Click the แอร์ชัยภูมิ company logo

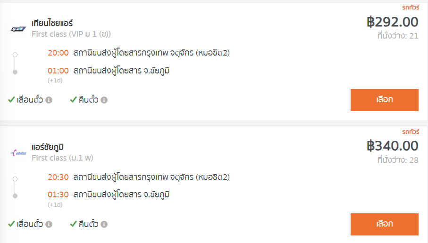tap(18, 153)
